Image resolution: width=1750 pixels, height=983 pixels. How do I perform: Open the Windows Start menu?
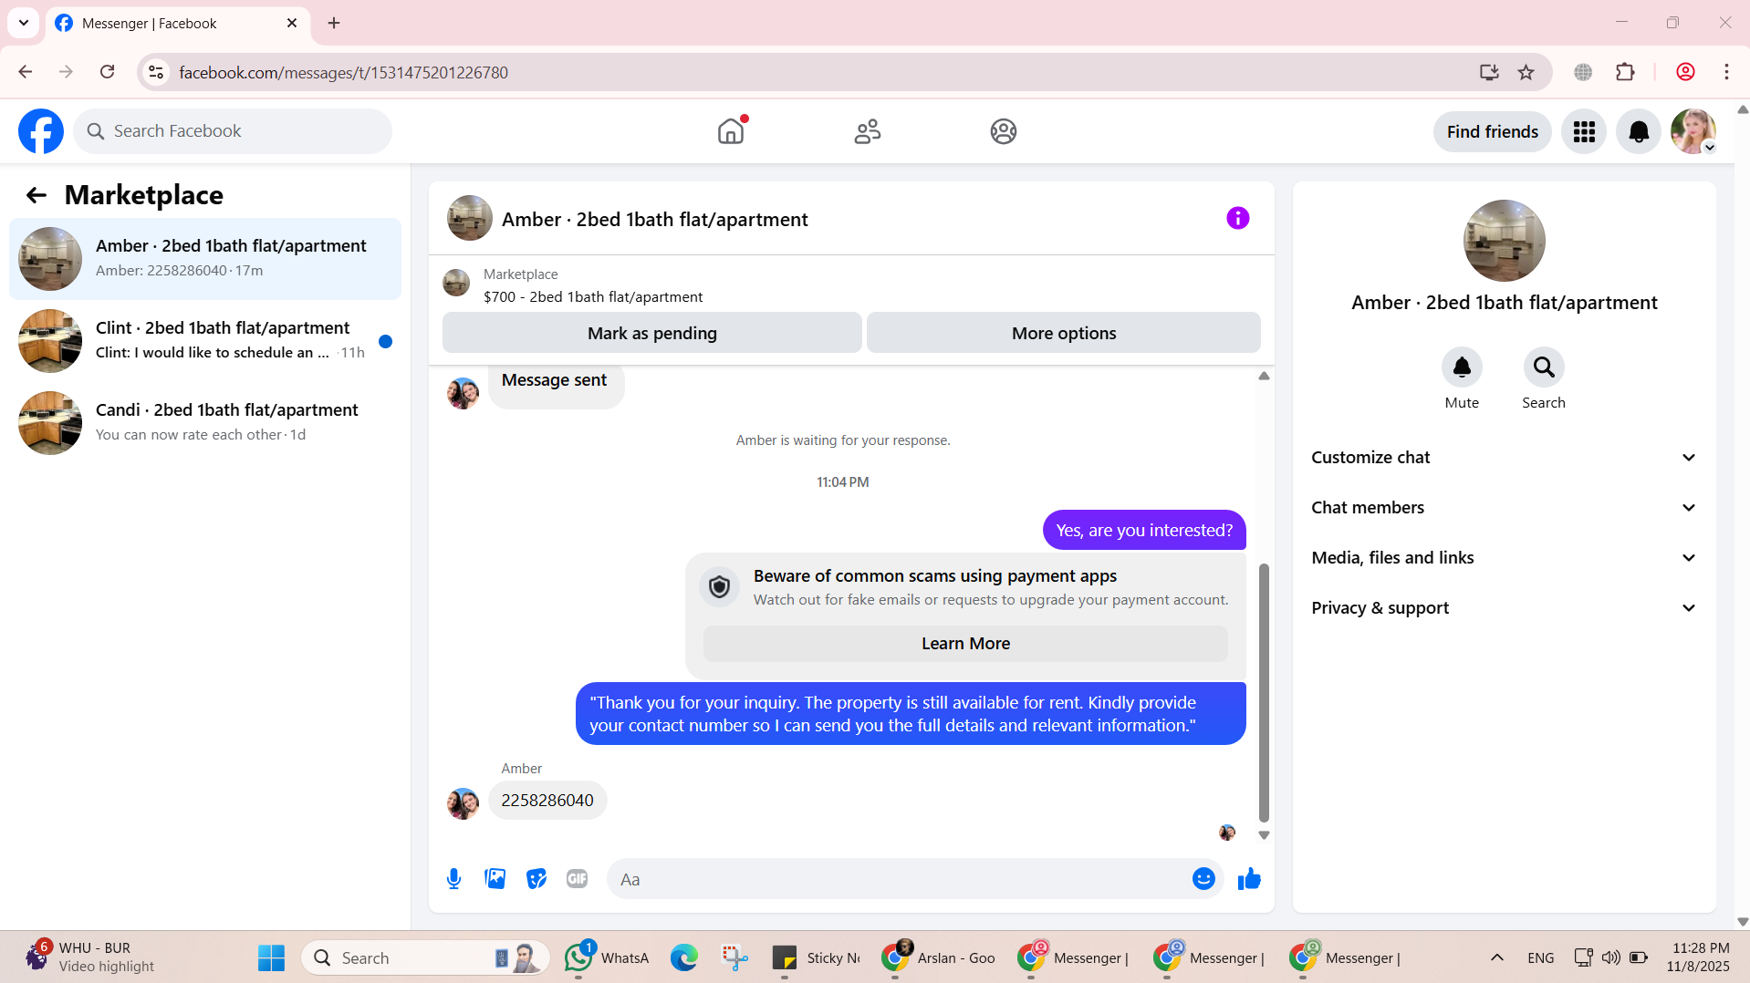(271, 958)
